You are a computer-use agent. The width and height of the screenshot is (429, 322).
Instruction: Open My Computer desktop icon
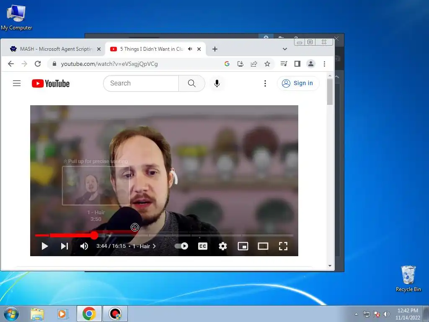click(x=16, y=17)
